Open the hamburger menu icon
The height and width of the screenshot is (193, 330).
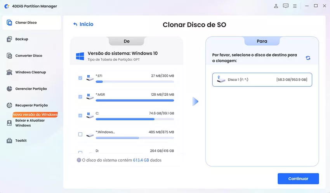point(295,6)
